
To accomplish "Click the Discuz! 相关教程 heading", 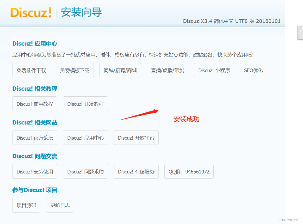I will (35, 89).
